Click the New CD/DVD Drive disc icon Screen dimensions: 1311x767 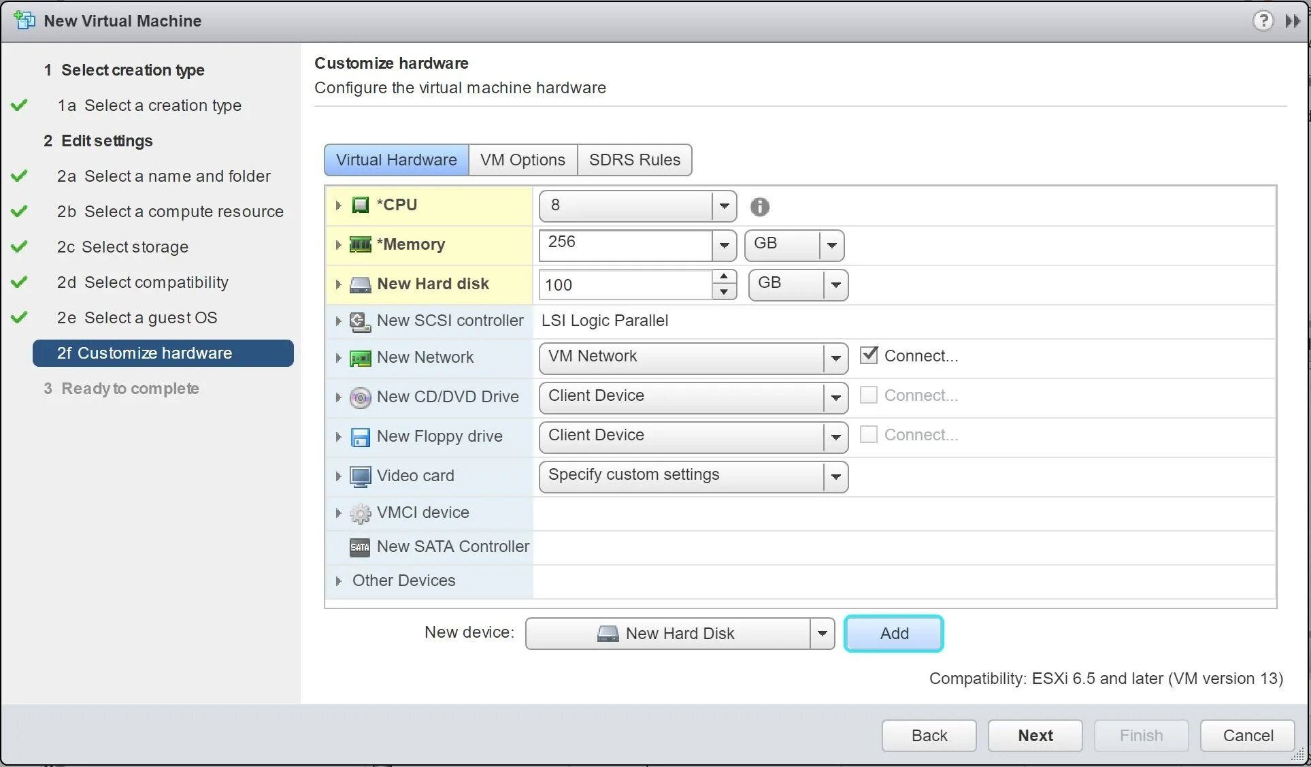pyautogui.click(x=360, y=397)
